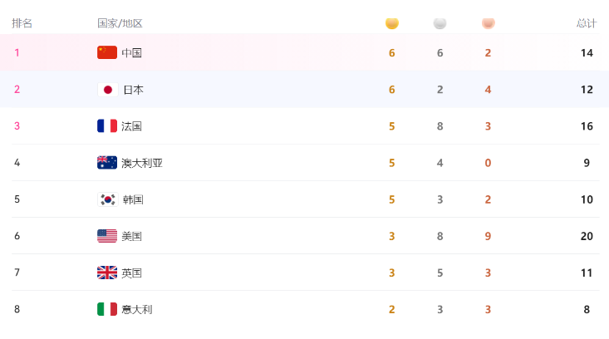Open the 意大利 country name link
This screenshot has width=609, height=339.
point(137,309)
